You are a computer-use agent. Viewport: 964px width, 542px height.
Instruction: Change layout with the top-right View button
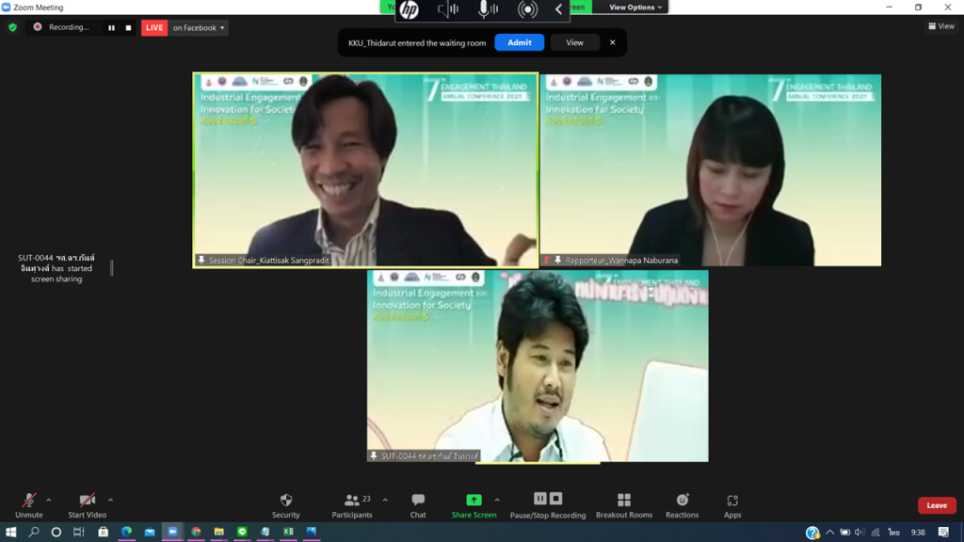(x=941, y=25)
